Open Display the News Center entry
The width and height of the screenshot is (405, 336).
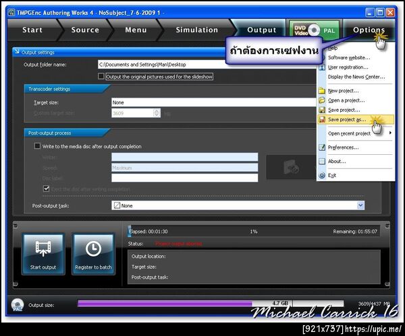point(356,77)
